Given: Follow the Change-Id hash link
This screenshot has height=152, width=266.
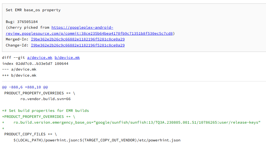Looking at the screenshot, I should pyautogui.click(x=78, y=45).
